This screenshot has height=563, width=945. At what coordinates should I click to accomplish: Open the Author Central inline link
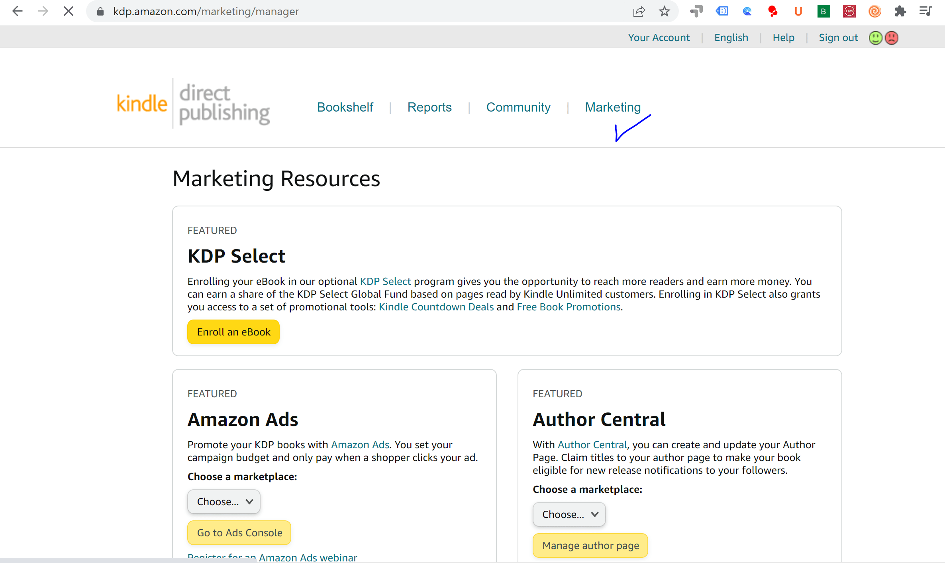pyautogui.click(x=592, y=445)
